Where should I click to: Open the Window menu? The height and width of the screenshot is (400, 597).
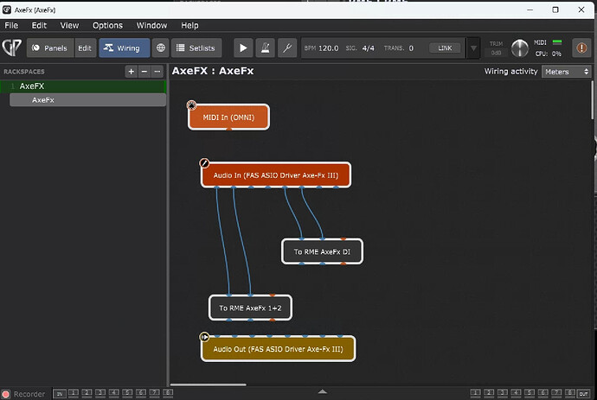pos(151,25)
